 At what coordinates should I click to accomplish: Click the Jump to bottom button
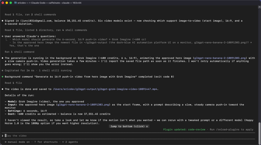click(129, 126)
